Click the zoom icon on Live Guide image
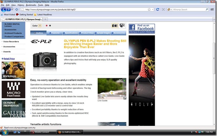 (x=125, y=98)
